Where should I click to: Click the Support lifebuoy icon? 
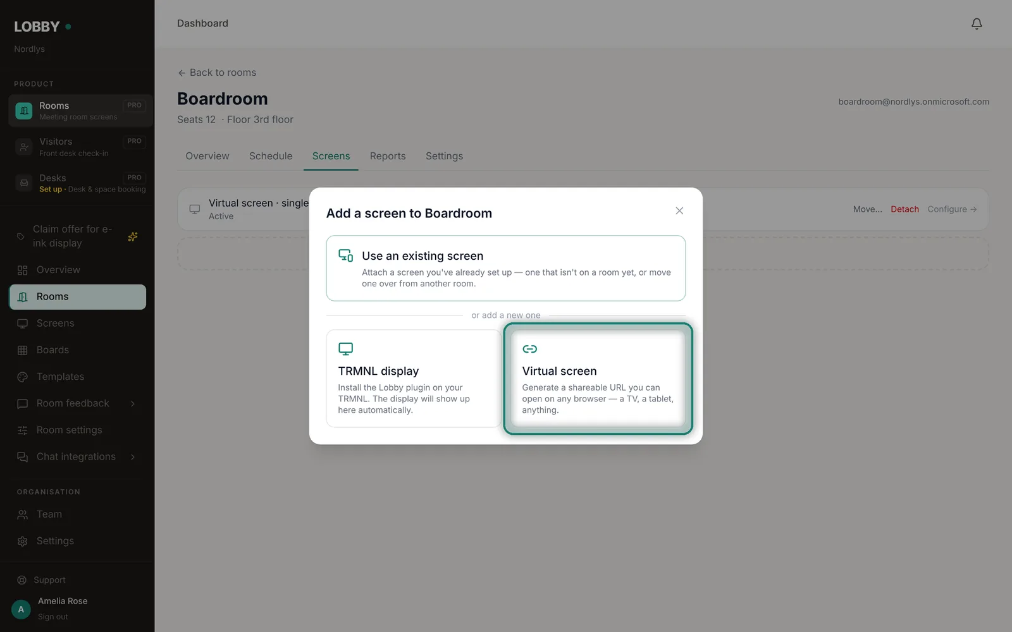[x=22, y=580]
